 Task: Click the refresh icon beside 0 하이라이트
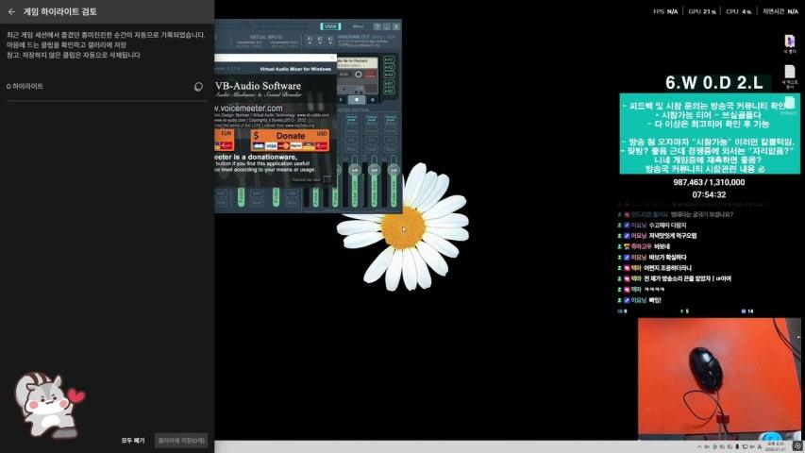tap(198, 87)
